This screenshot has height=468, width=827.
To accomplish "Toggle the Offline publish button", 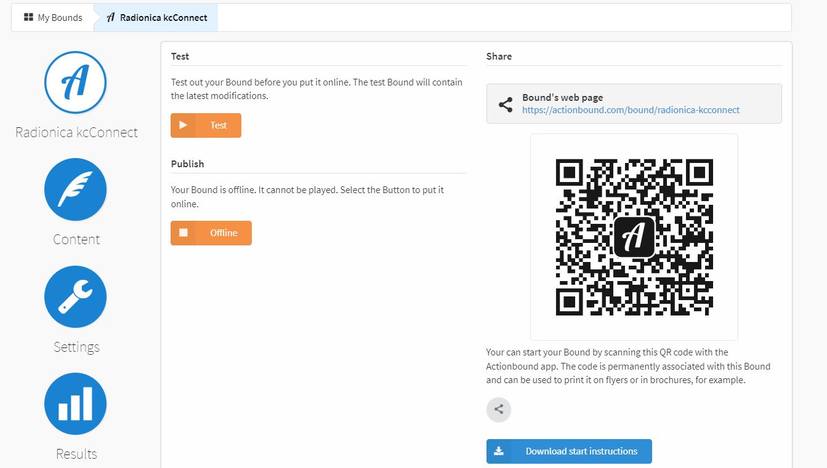I will 211,233.
